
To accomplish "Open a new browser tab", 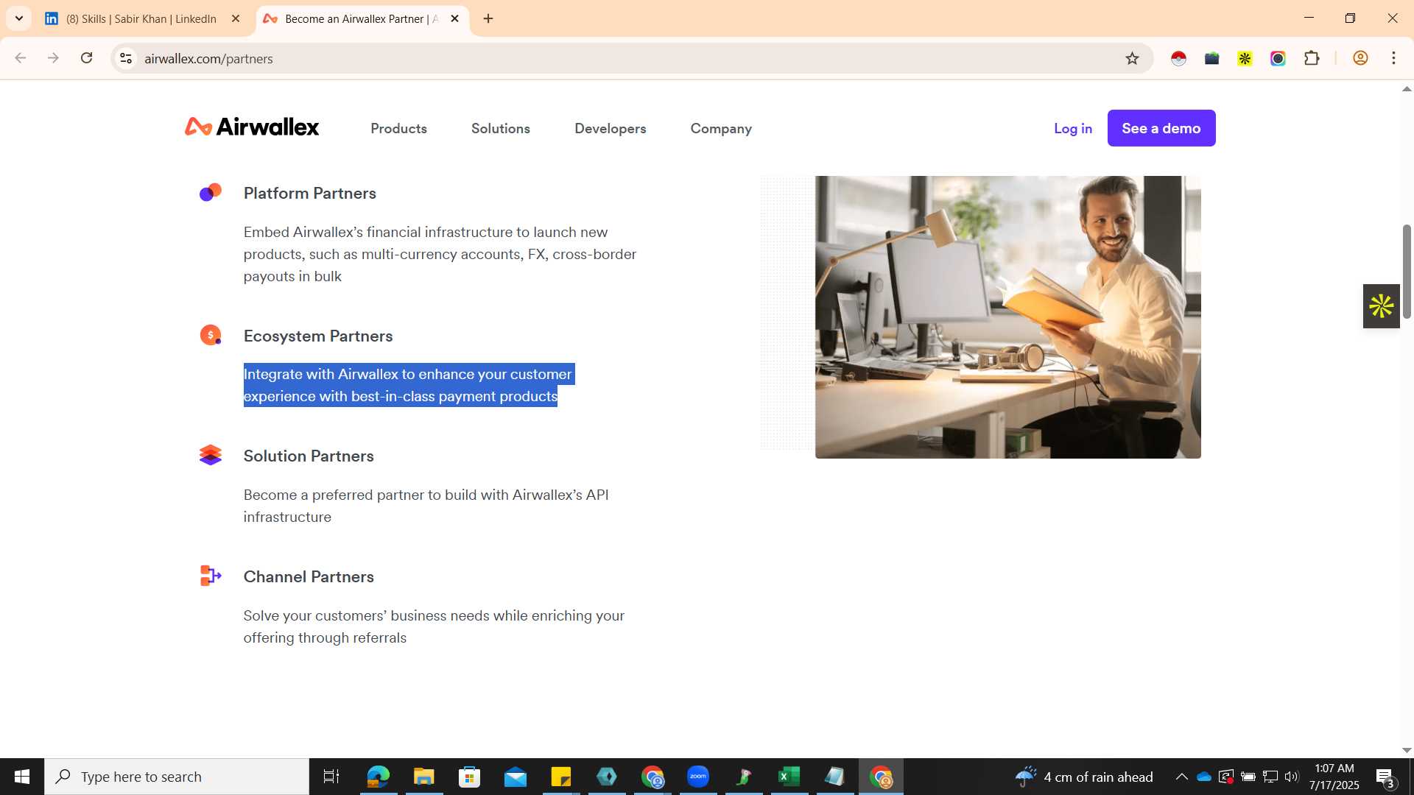I will [x=488, y=18].
